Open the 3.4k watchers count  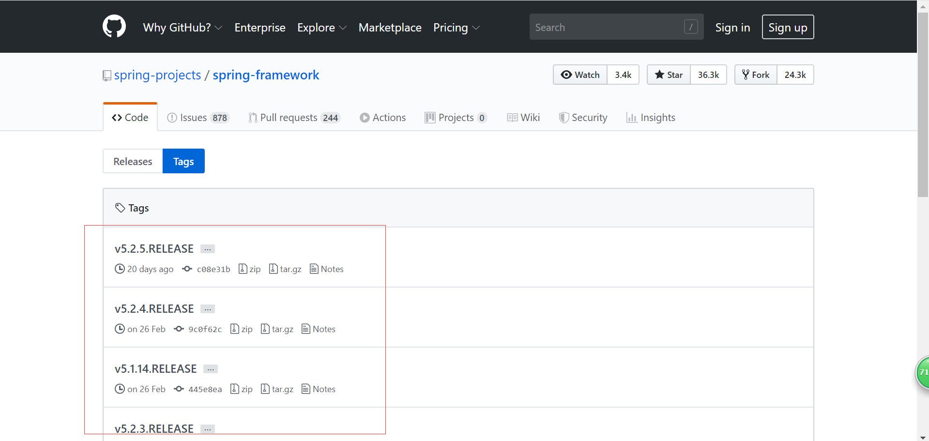pos(623,75)
